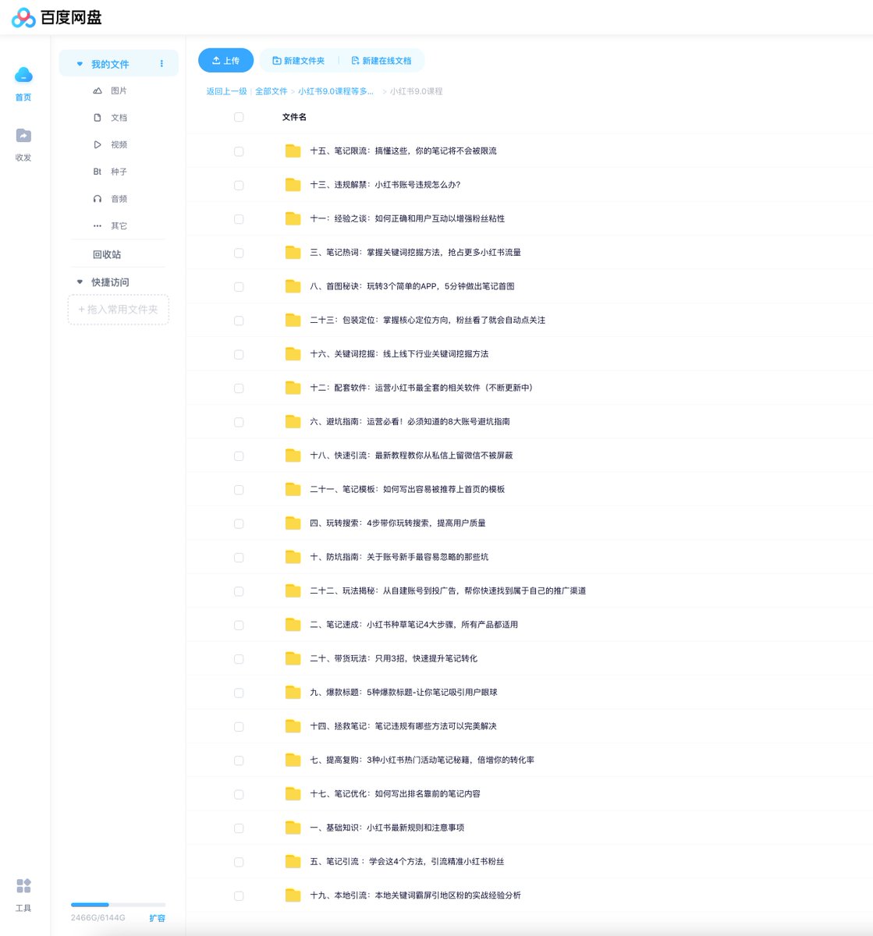Check the box for 七、提高复购 folder
The height and width of the screenshot is (936, 873).
[x=239, y=760]
